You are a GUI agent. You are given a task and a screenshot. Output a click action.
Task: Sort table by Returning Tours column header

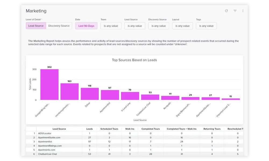212,129
